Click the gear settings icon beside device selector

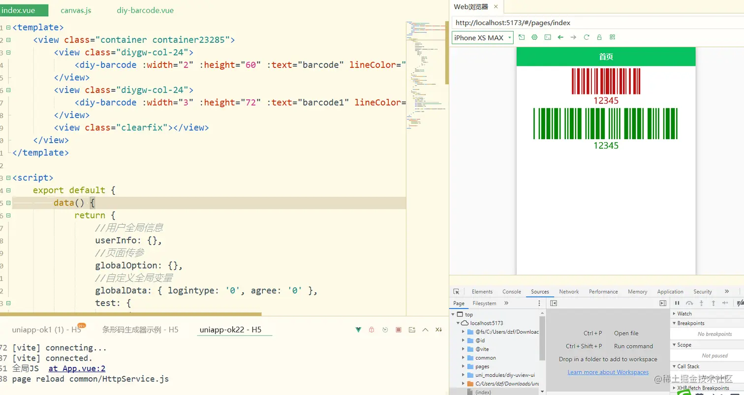[534, 37]
